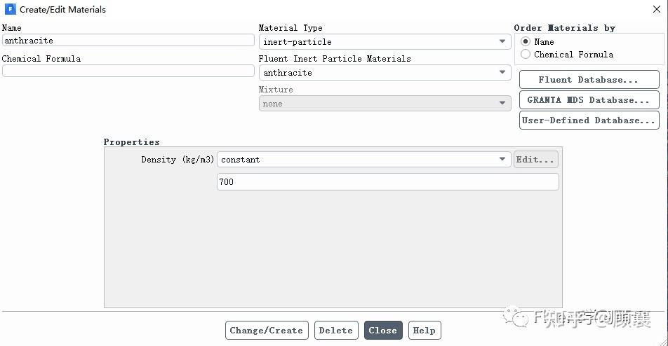Image resolution: width=668 pixels, height=346 pixels.
Task: Click the Fluent app icon in title bar
Action: pos(10,10)
